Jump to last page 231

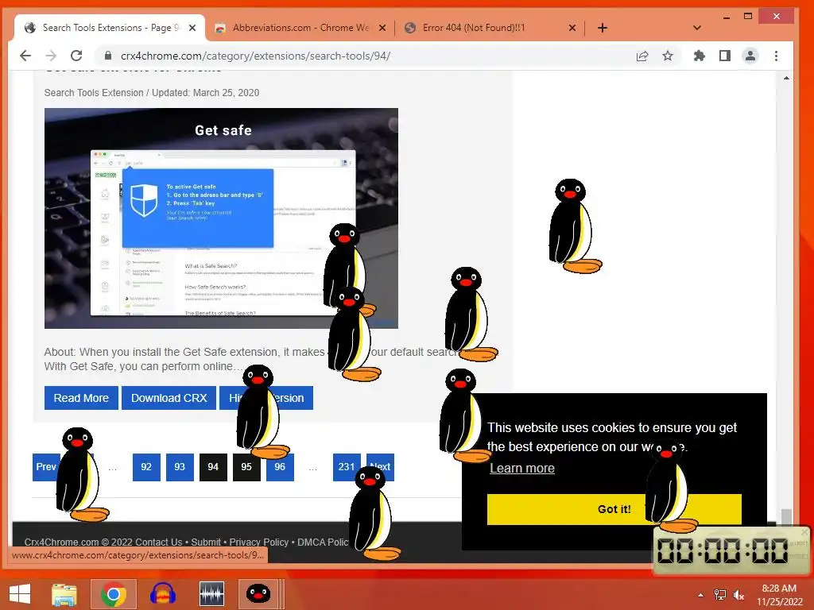coord(347,467)
